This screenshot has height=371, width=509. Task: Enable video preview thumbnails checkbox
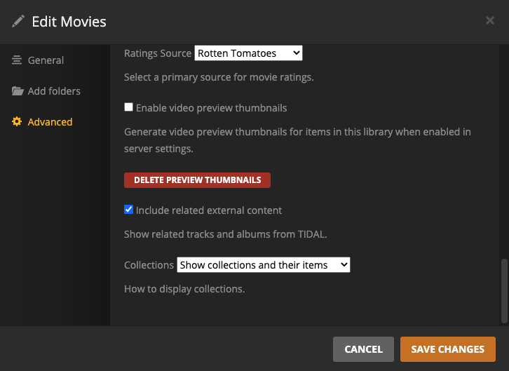click(128, 107)
